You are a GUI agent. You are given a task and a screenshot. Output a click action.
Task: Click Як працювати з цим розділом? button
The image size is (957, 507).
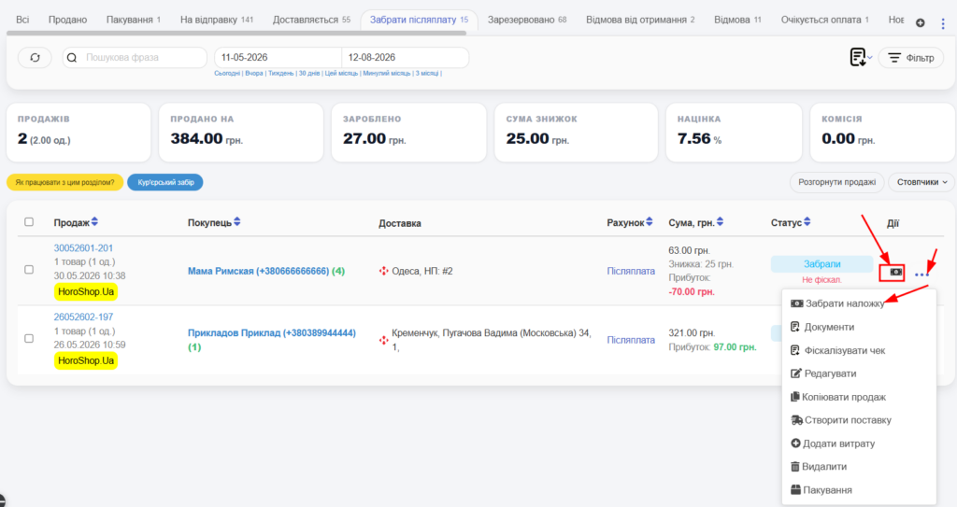click(64, 182)
